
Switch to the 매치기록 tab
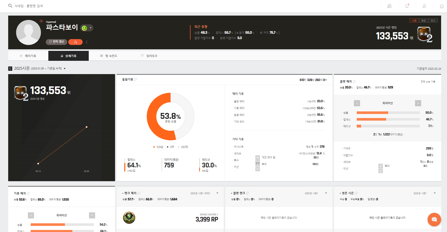click(28, 56)
